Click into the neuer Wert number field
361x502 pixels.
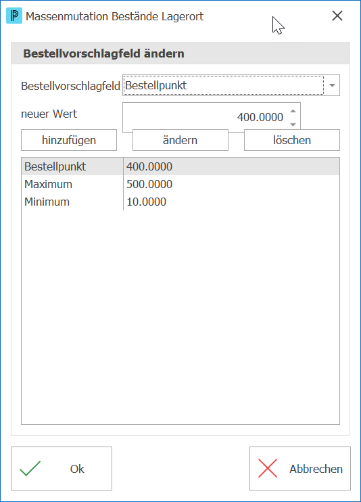coord(211,117)
